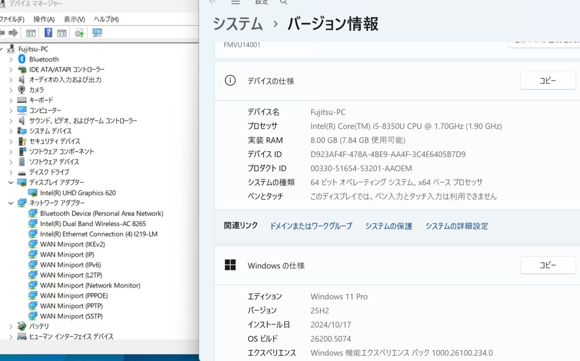Click the search magnifier icon in Settings
This screenshot has width=580, height=361.
pyautogui.click(x=283, y=2)
